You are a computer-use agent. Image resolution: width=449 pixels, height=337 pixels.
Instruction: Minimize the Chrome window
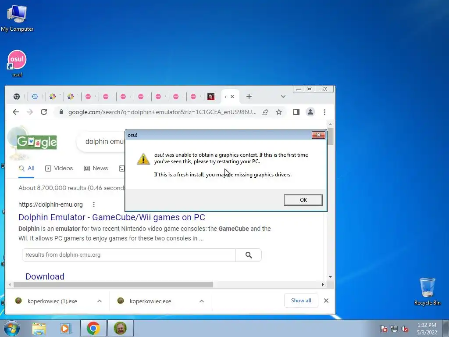(298, 90)
